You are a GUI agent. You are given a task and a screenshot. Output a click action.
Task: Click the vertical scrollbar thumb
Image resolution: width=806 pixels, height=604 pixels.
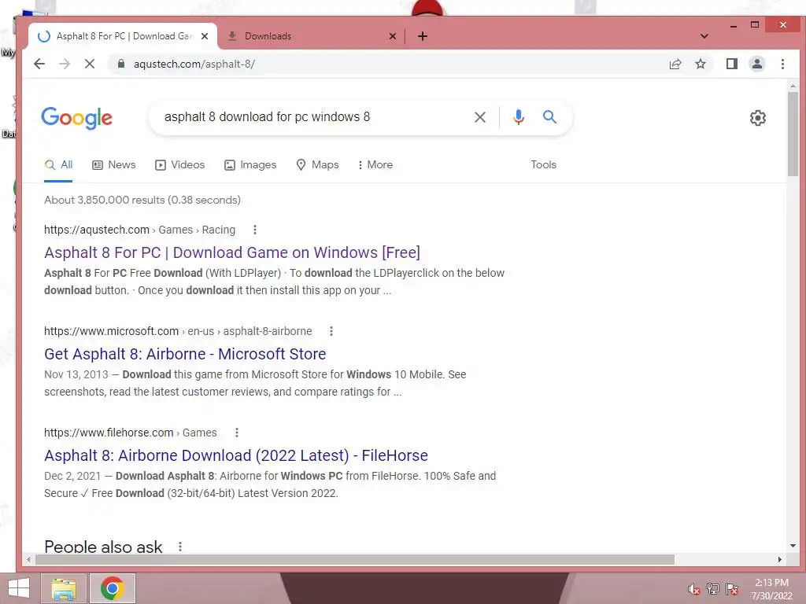(793, 134)
